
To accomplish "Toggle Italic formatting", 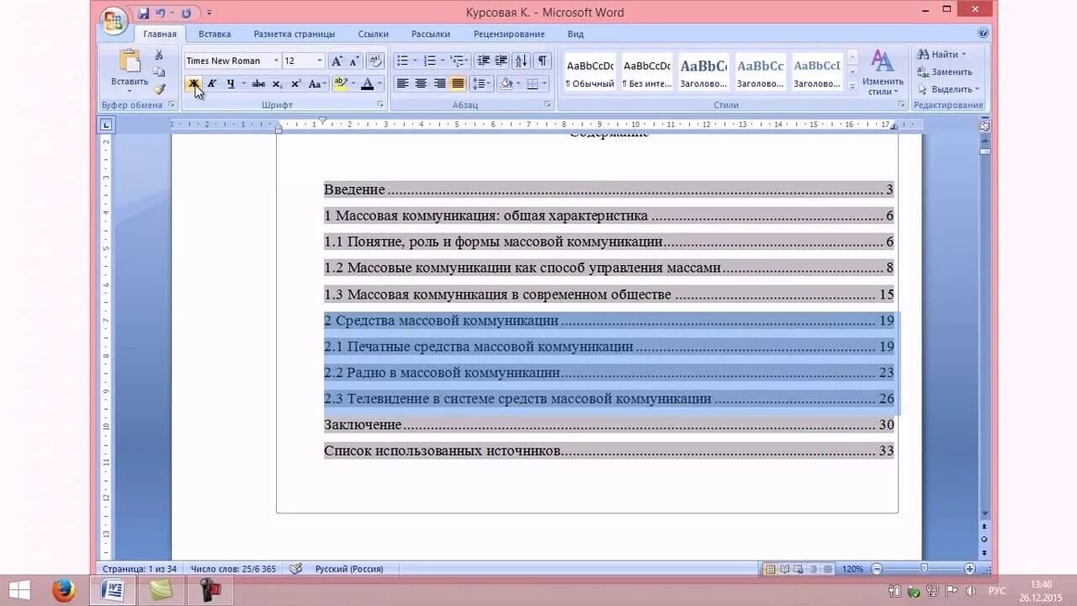I will 212,83.
